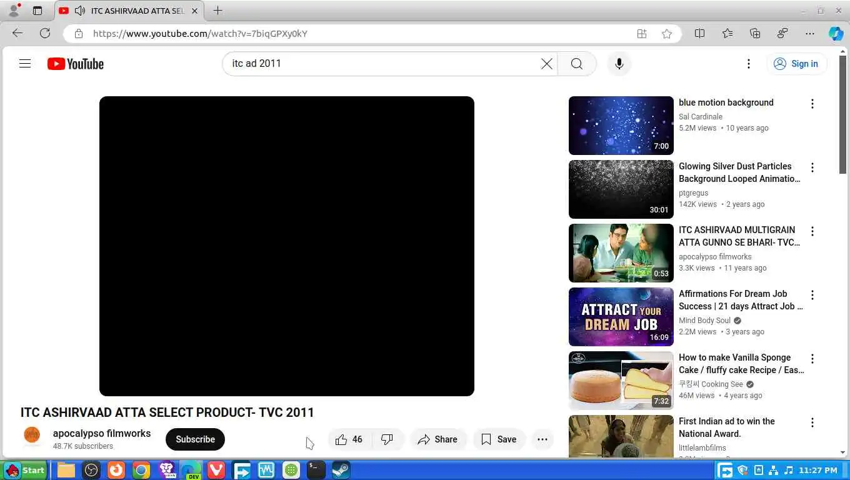Open YouTube settings three-dot menu
Viewport: 850px width, 480px height.
749,64
